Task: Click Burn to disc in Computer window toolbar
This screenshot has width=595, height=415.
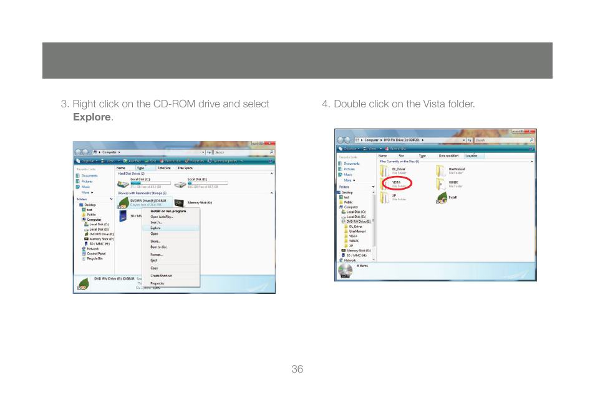Action: pyautogui.click(x=171, y=161)
